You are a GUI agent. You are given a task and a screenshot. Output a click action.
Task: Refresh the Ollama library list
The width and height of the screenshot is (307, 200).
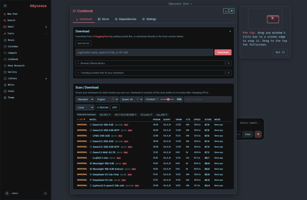[x=229, y=63]
